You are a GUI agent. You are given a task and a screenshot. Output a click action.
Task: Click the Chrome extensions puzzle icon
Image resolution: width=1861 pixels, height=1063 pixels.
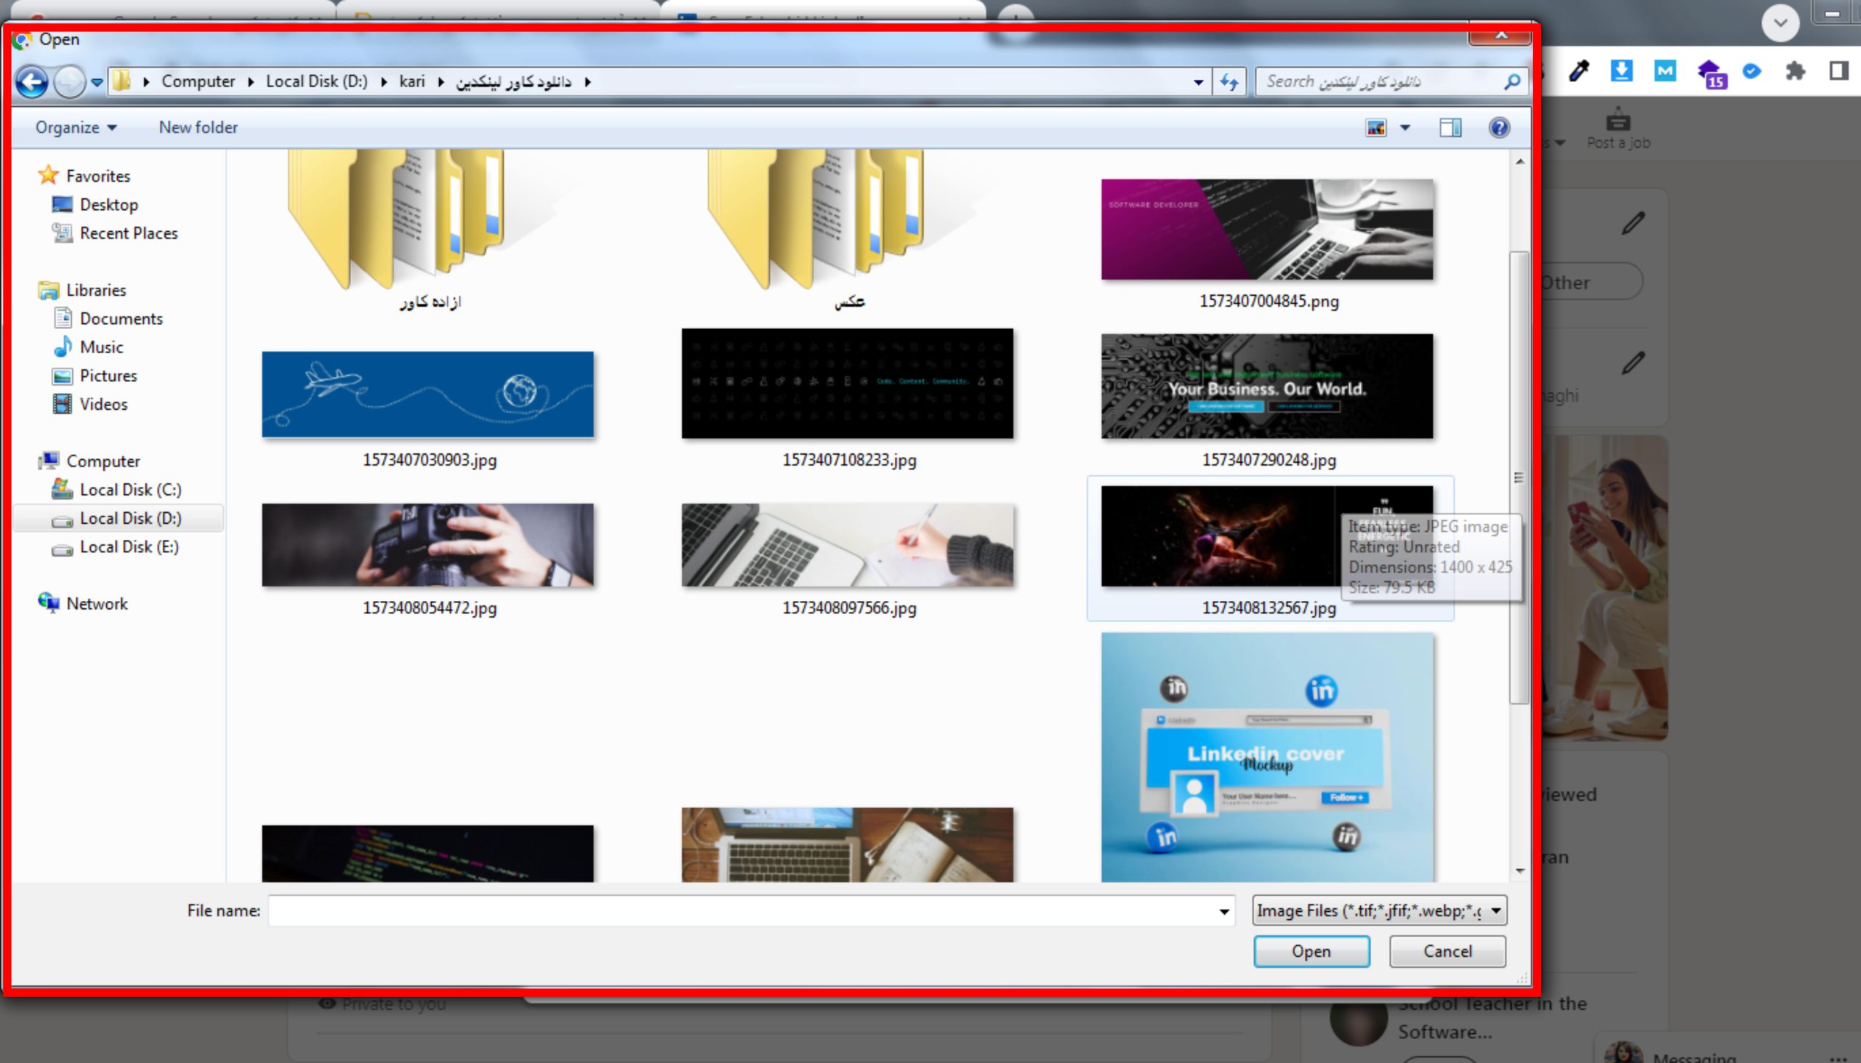pos(1795,70)
